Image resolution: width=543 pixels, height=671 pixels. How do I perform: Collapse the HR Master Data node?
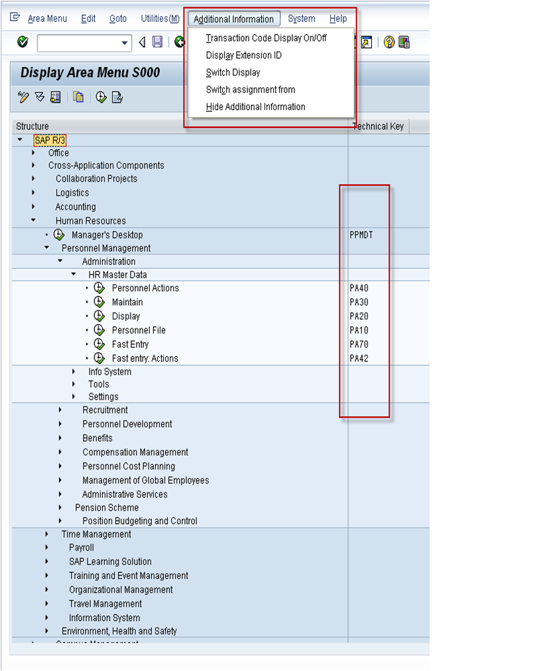(x=74, y=274)
